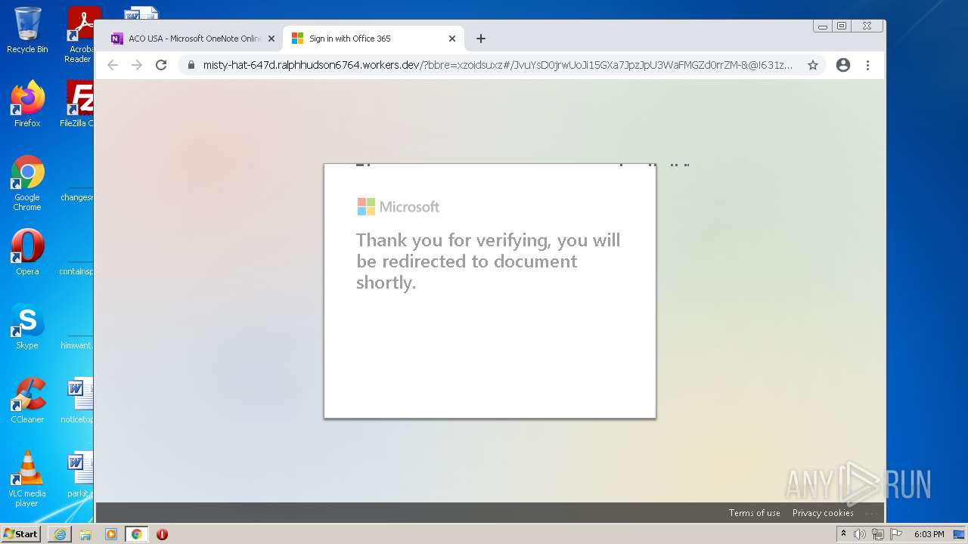Viewport: 968px width, 544px height.
Task: Launch Windows Media Player from taskbar
Action: pos(111,534)
